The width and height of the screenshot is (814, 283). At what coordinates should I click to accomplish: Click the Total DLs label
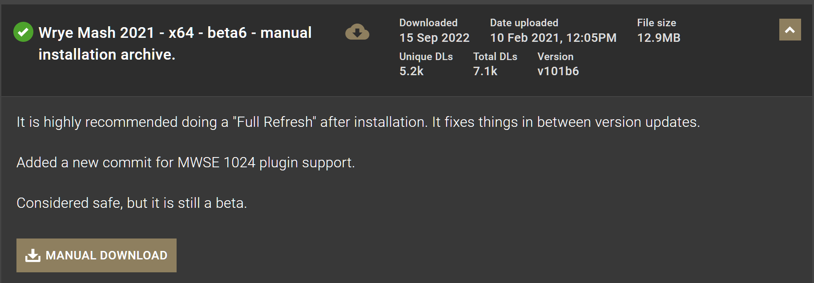(x=495, y=57)
